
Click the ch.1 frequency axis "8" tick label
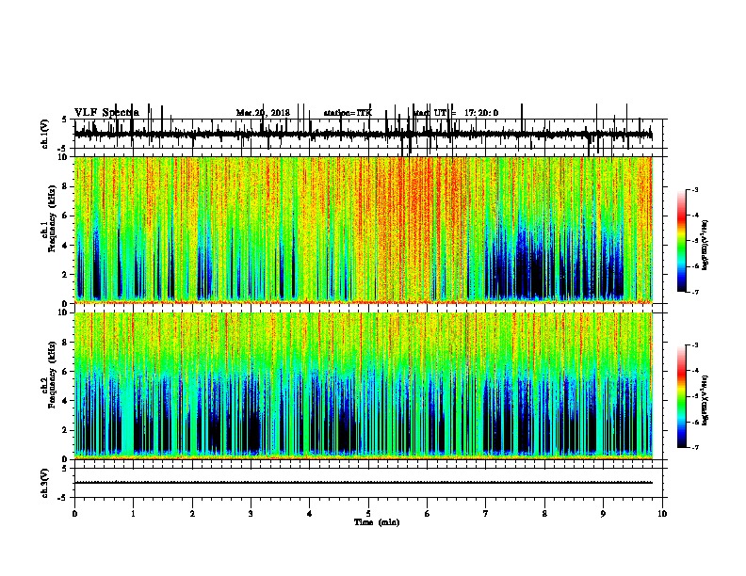pos(66,186)
